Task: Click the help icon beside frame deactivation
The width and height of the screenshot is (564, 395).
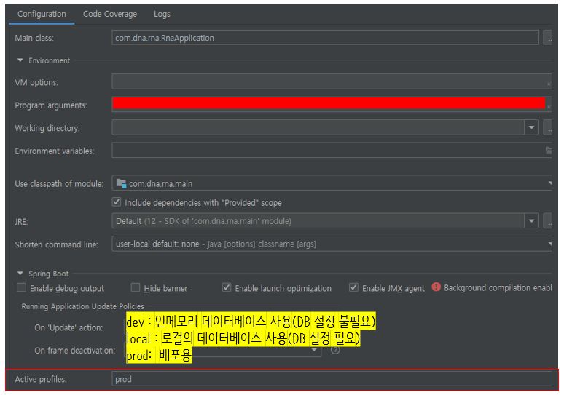Action: click(335, 350)
